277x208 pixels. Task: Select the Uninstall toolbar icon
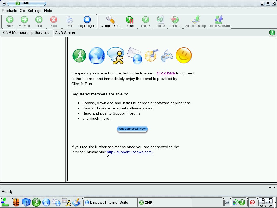pos(175,22)
